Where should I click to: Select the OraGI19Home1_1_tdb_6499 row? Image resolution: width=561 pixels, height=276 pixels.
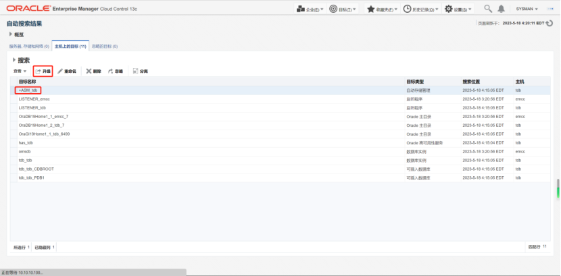coord(280,134)
